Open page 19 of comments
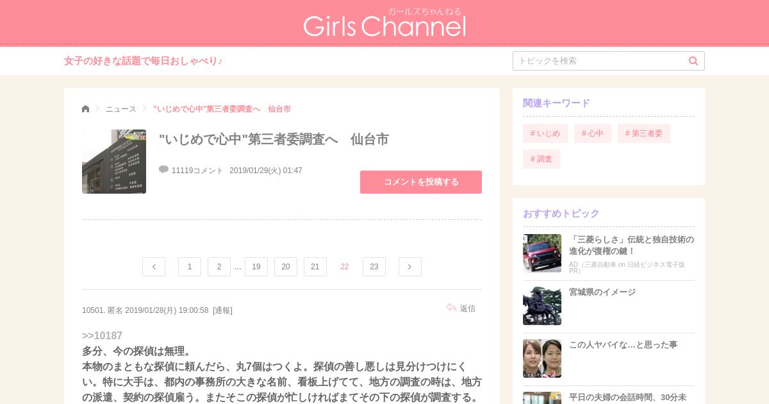This screenshot has height=404, width=769. 256,267
